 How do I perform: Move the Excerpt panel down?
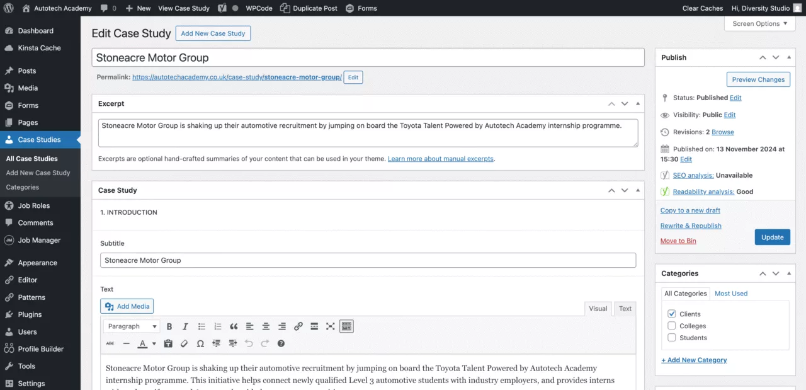pyautogui.click(x=625, y=103)
